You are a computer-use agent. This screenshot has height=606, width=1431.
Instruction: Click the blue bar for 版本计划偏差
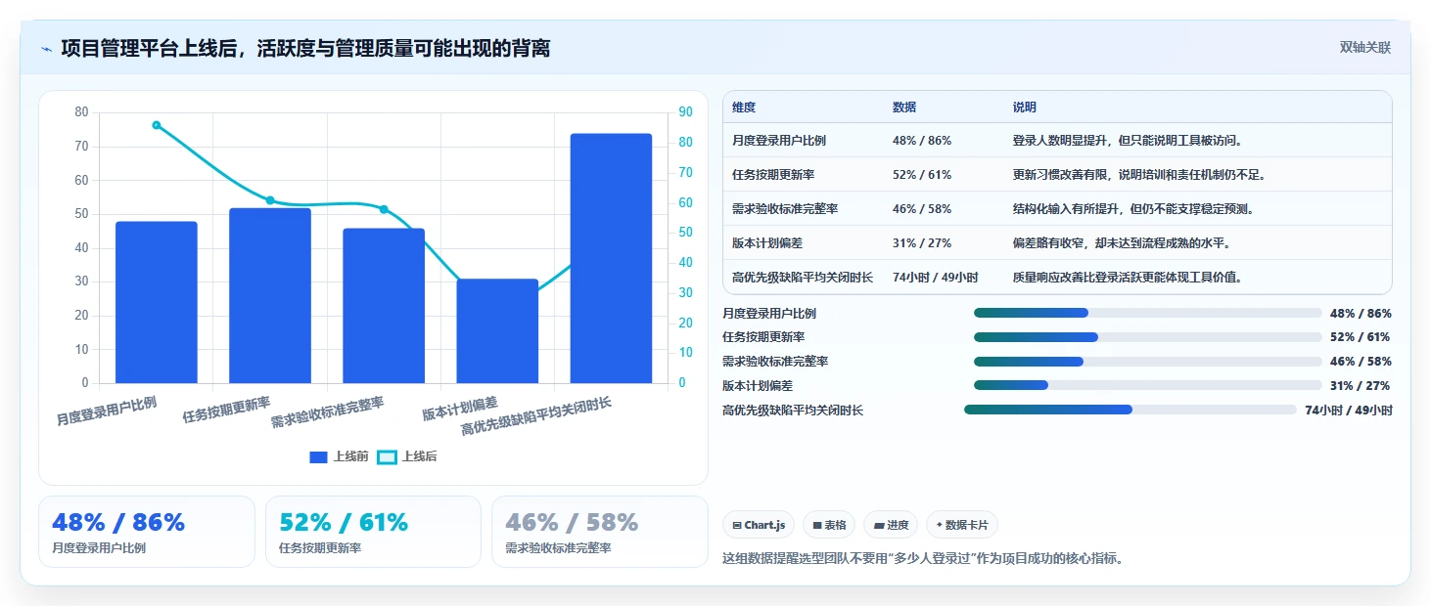pyautogui.click(x=497, y=331)
